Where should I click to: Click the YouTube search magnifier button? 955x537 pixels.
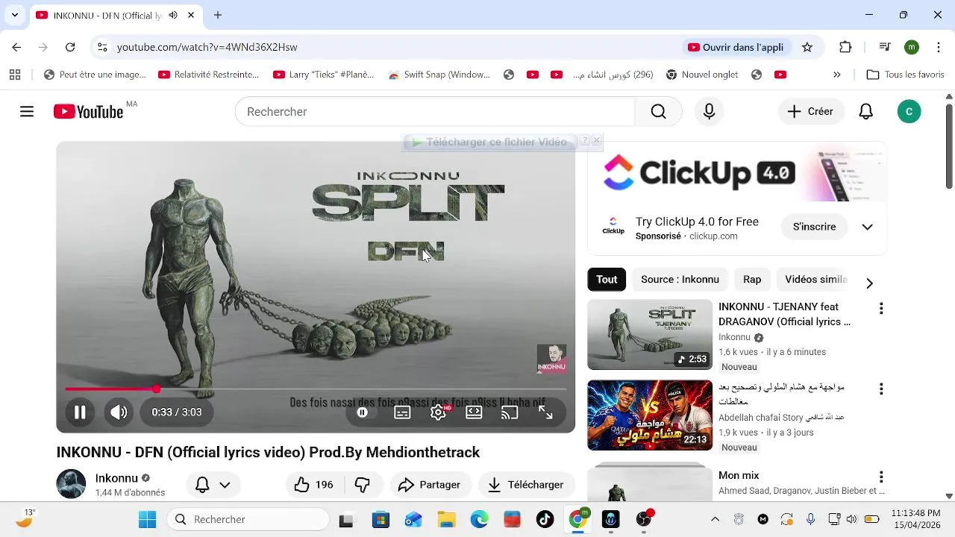pyautogui.click(x=658, y=112)
